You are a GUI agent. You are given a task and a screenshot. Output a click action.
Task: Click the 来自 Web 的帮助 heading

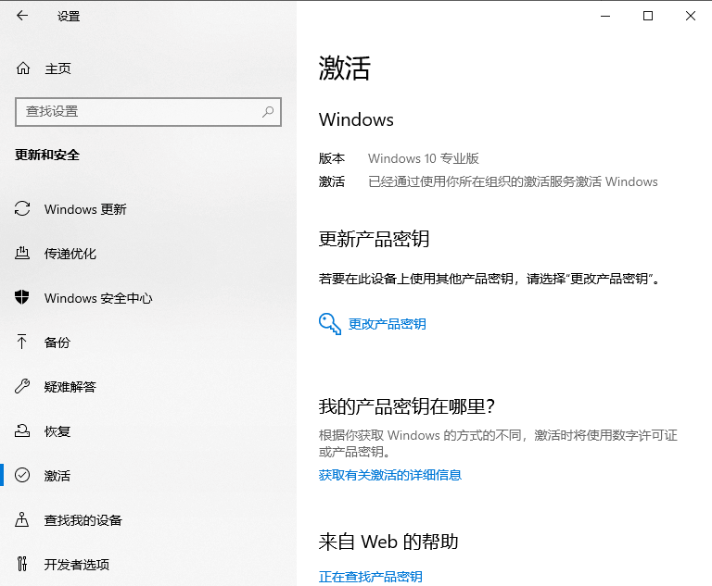click(x=388, y=542)
